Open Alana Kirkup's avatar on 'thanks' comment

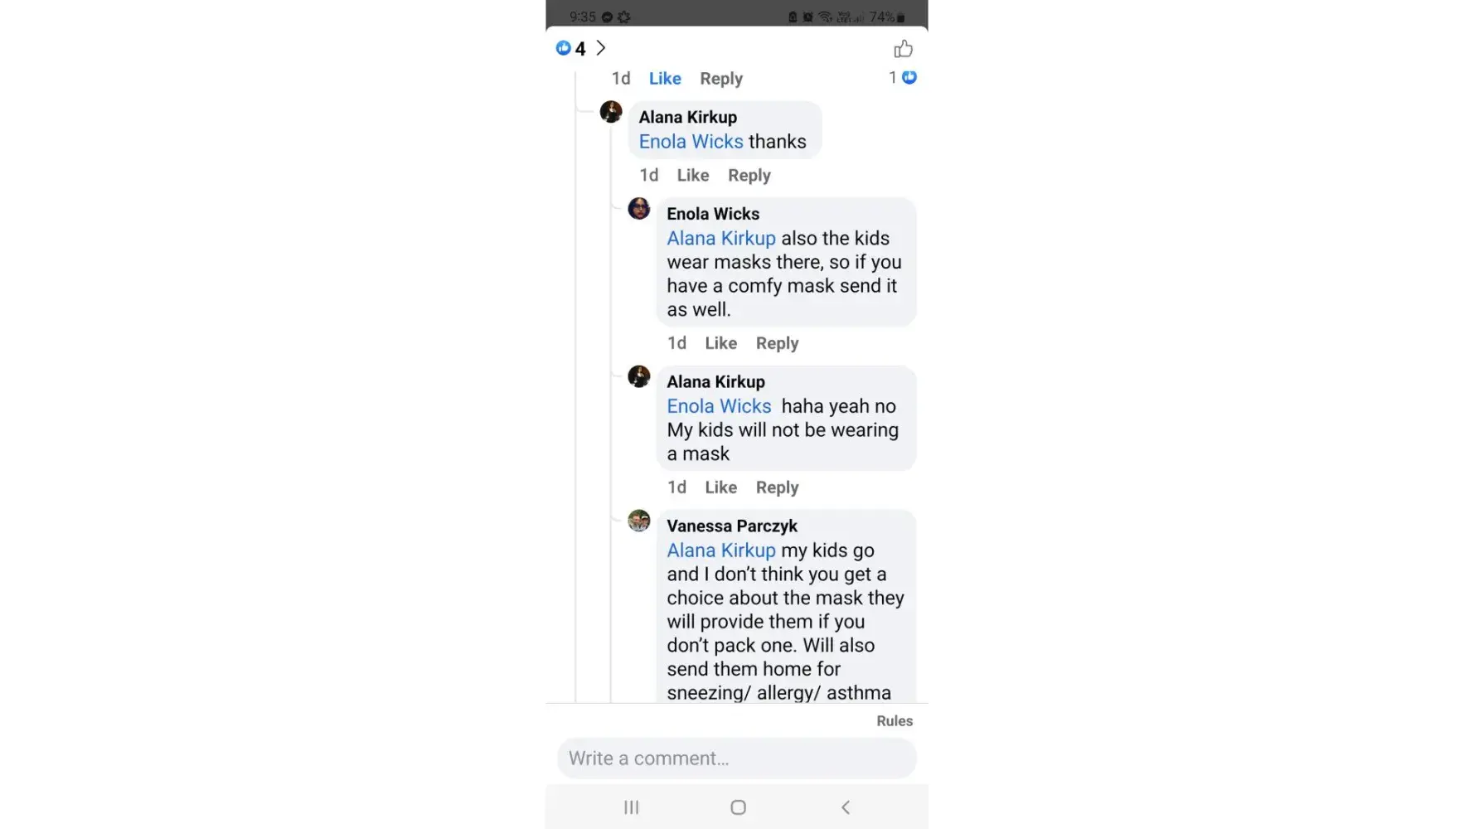point(611,112)
